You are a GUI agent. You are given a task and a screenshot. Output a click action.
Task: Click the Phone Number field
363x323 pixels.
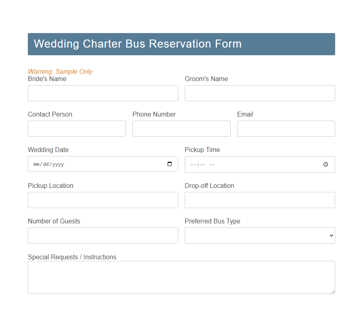click(181, 129)
